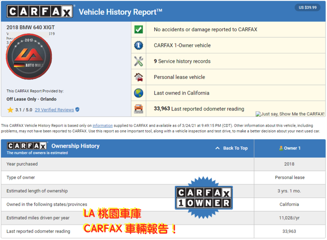The image size is (327, 240).
Task: Click the wrench service history icon
Action: (139, 61)
